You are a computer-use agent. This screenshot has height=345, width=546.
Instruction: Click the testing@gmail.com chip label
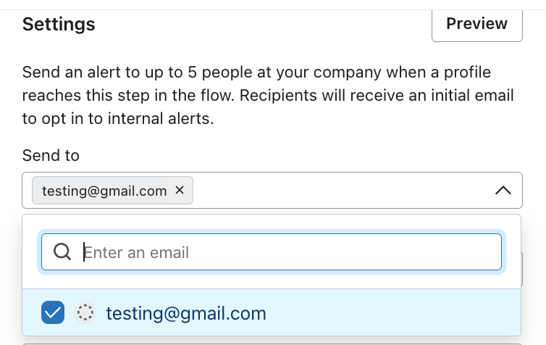(x=104, y=191)
